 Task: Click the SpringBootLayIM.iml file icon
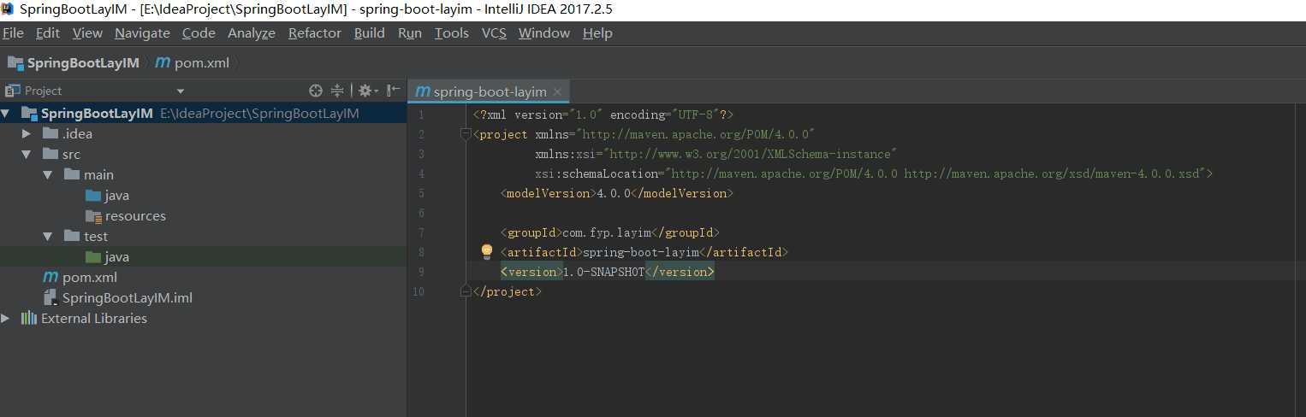(x=50, y=297)
